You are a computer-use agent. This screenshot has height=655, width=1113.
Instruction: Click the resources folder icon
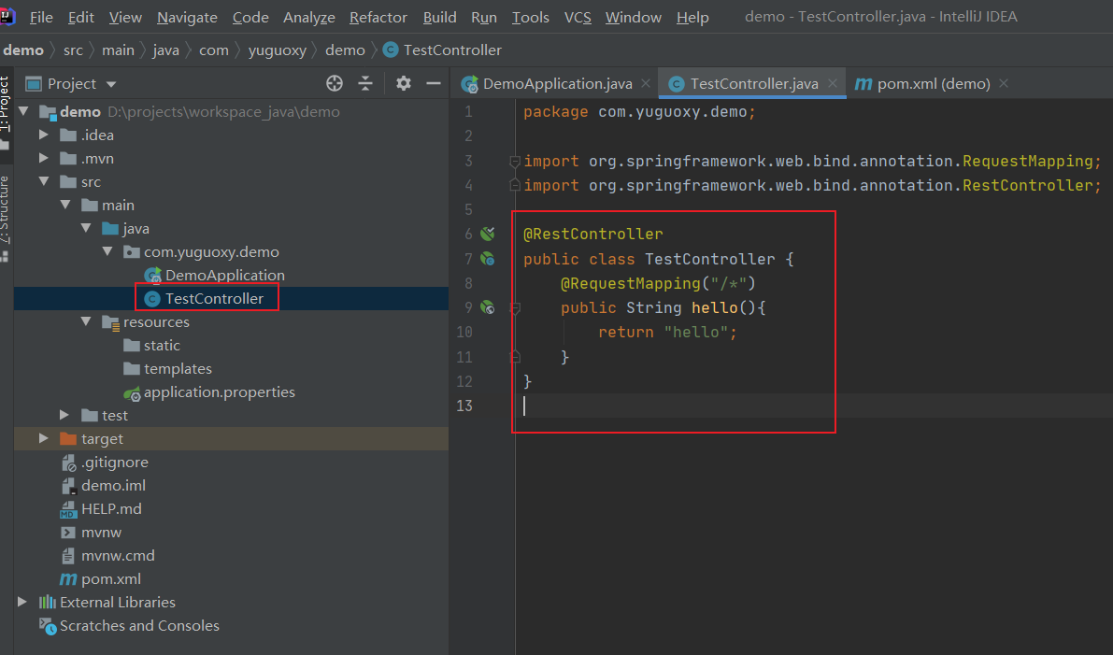click(x=110, y=322)
